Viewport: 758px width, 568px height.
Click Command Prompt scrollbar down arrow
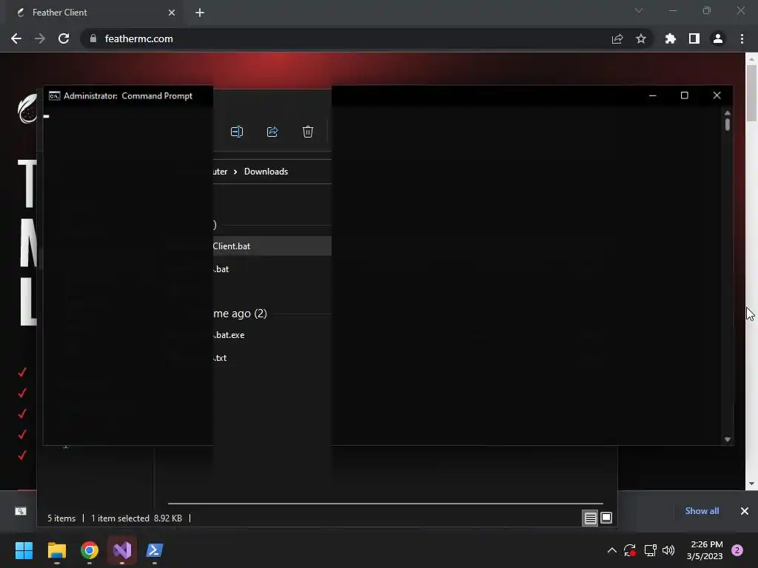(x=727, y=439)
